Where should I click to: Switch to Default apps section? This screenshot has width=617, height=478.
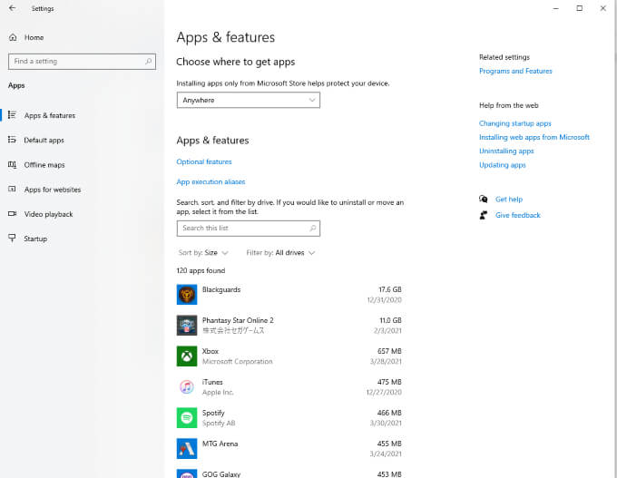coord(44,140)
